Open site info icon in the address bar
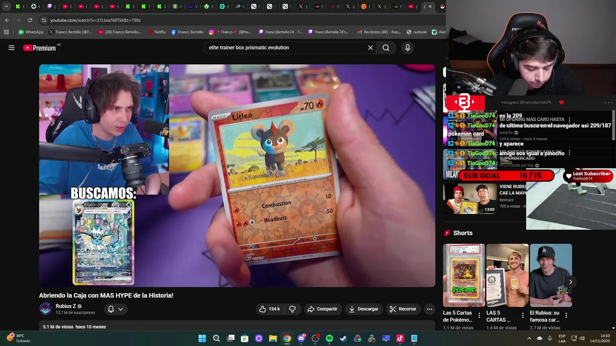Viewport: 616px width, 346px height. click(x=44, y=20)
